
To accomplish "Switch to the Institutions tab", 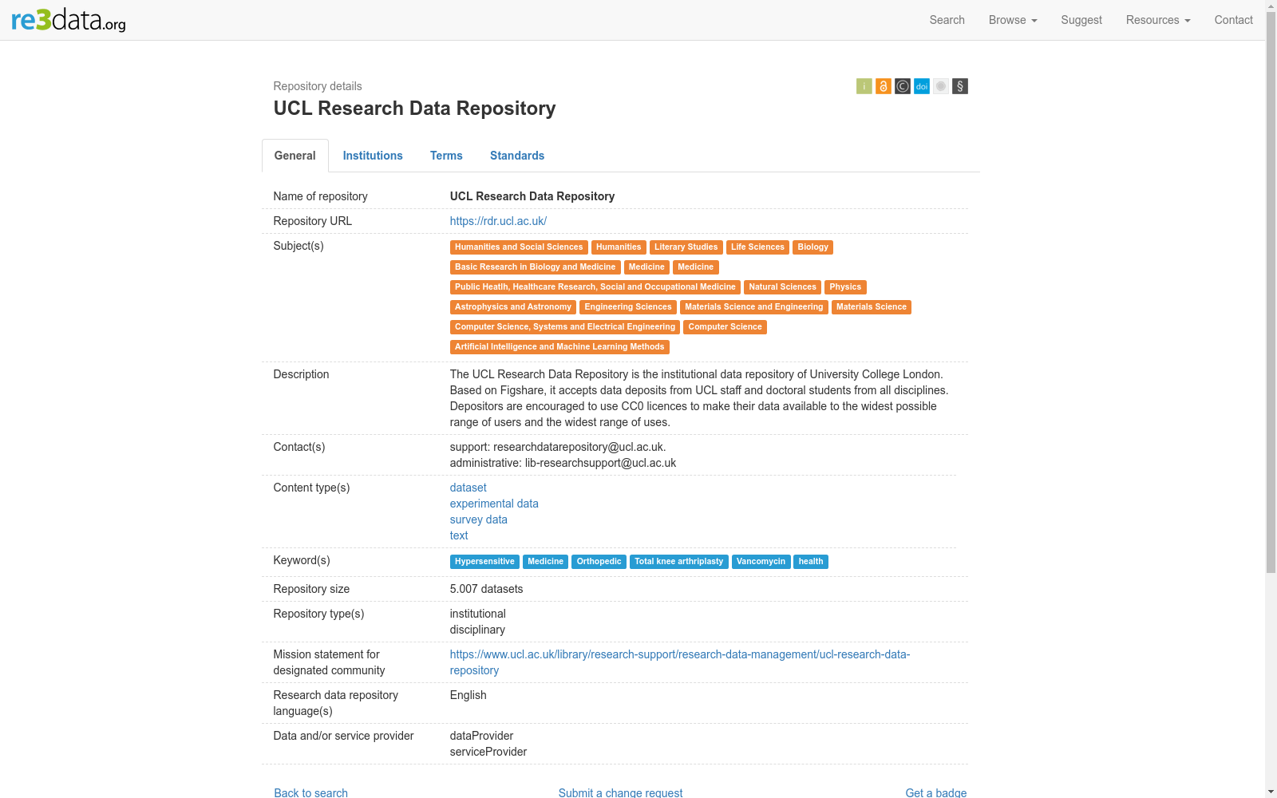I will (x=373, y=156).
